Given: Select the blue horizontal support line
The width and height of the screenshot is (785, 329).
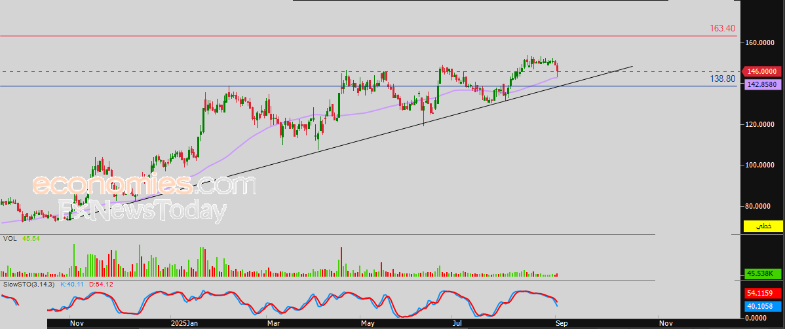Looking at the screenshot, I should 368,86.
